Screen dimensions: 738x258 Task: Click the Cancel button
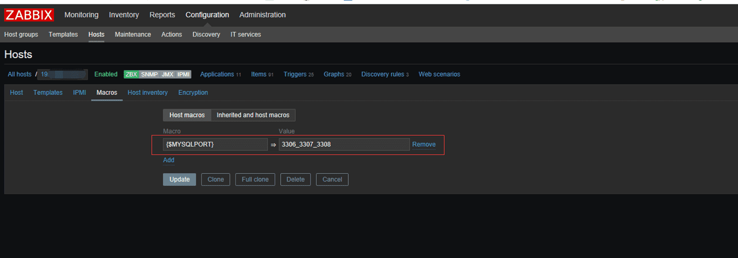333,179
